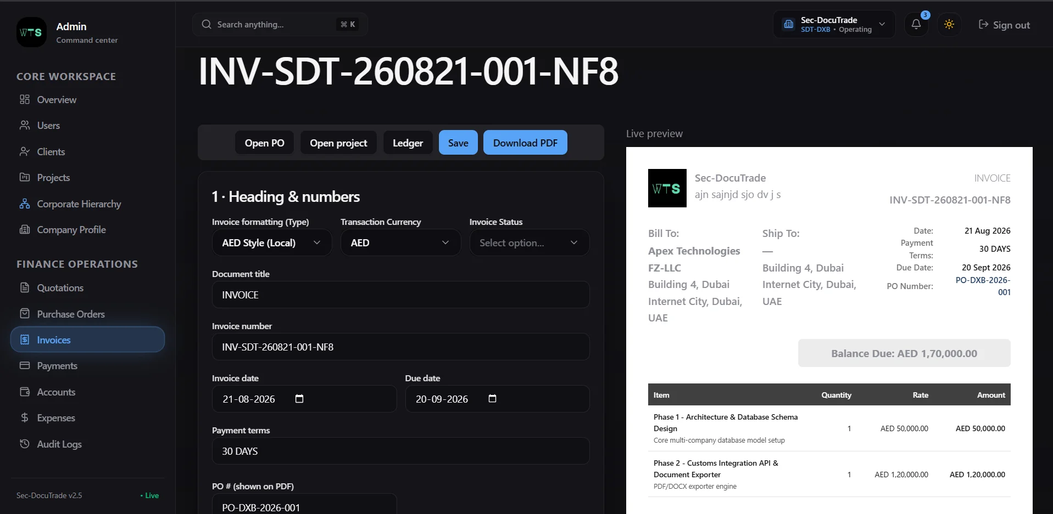Viewport: 1053px width, 514px height.
Task: Click the Purchase Orders icon
Action: (x=25, y=314)
